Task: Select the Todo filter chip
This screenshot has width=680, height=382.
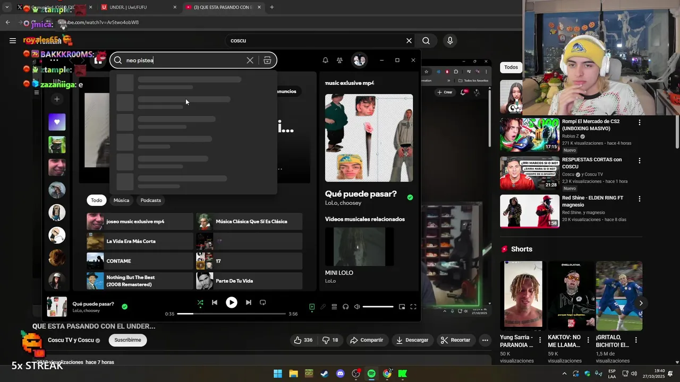Action: click(96, 201)
